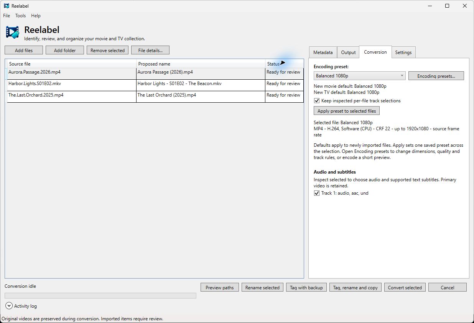Click the Audio and subtitles heading
The height and width of the screenshot is (323, 474).
335,172
